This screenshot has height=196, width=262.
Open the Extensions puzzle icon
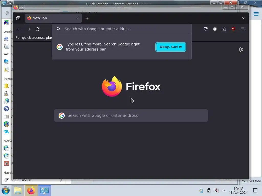(224, 29)
